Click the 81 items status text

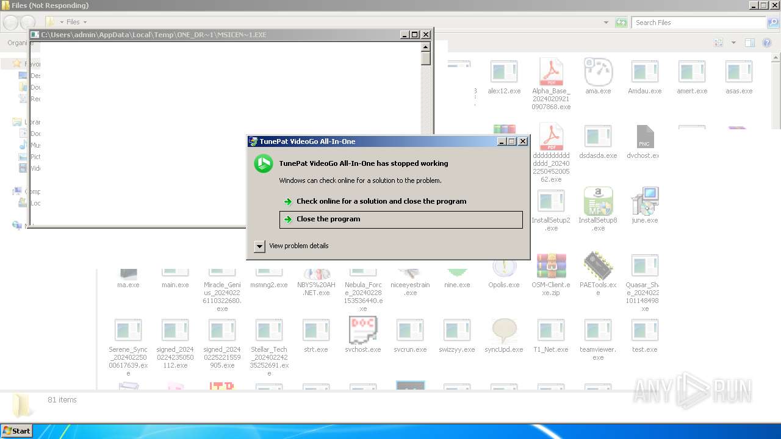tap(62, 400)
